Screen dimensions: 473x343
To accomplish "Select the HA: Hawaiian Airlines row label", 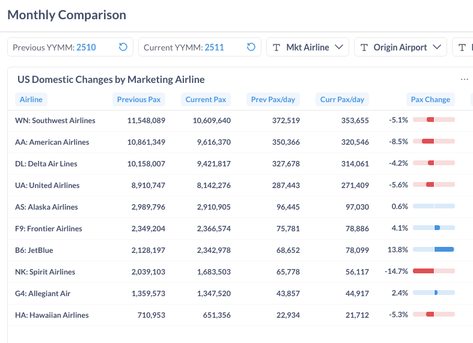I will [x=52, y=315].
